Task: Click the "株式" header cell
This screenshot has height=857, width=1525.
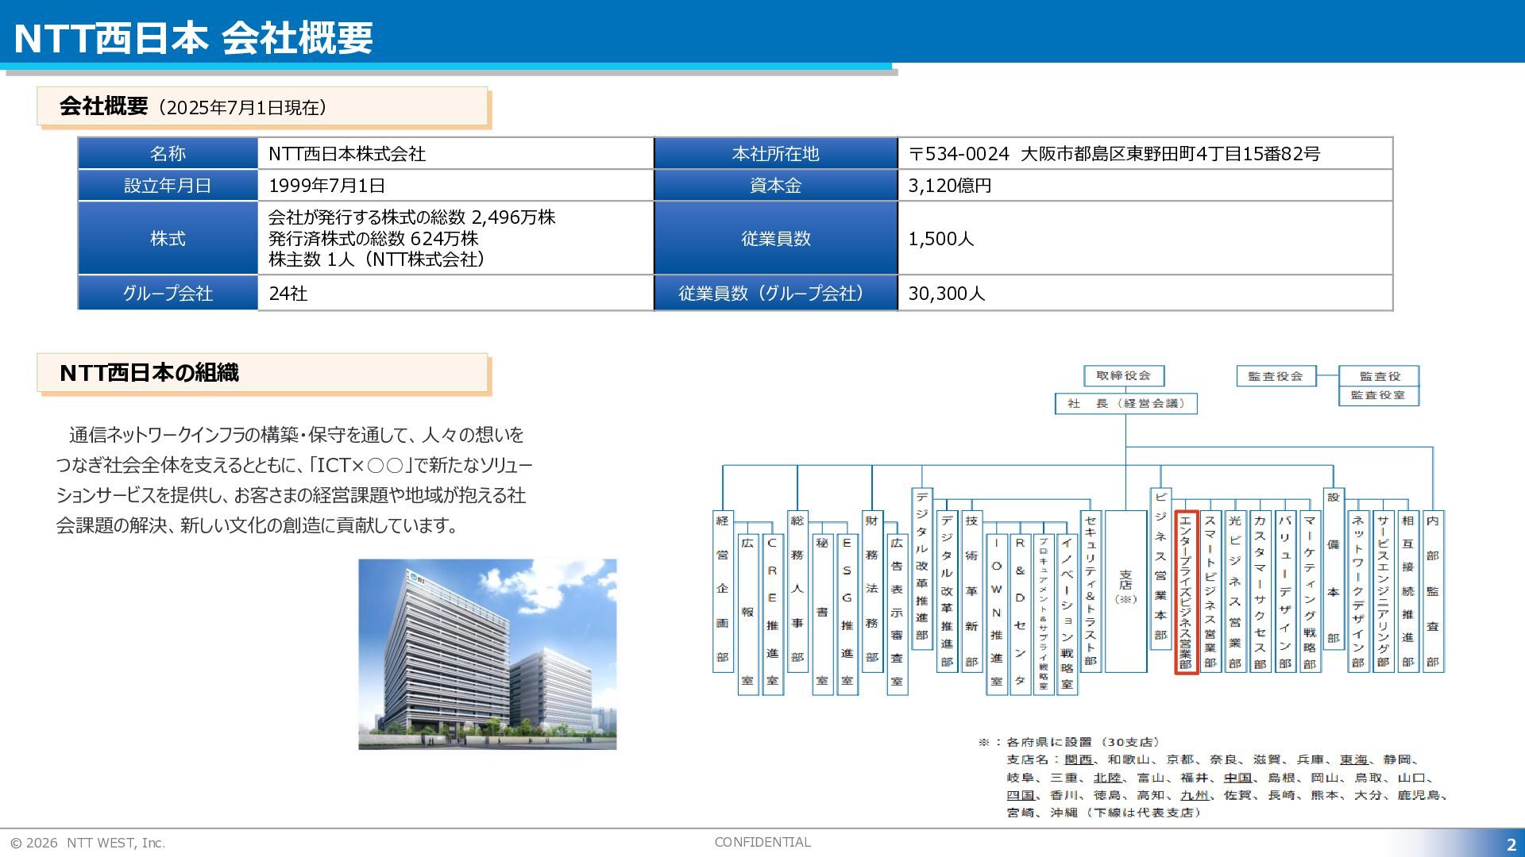Action: click(x=168, y=238)
